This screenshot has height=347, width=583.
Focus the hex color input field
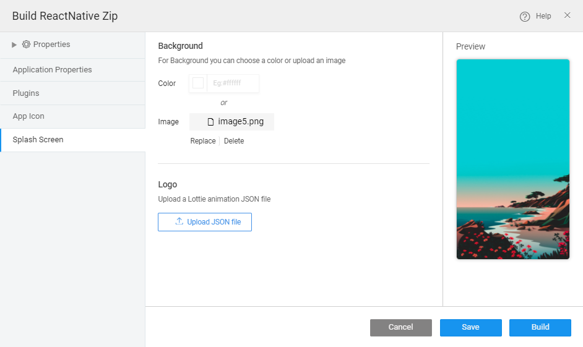click(233, 84)
